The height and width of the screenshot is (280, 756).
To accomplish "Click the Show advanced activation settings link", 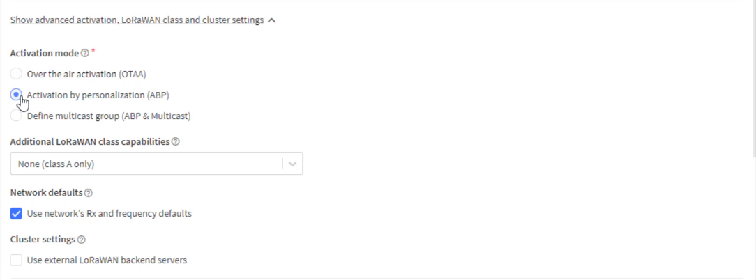I will 137,20.
